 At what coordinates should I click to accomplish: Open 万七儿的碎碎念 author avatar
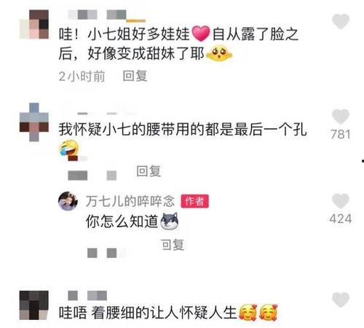[x=68, y=201]
